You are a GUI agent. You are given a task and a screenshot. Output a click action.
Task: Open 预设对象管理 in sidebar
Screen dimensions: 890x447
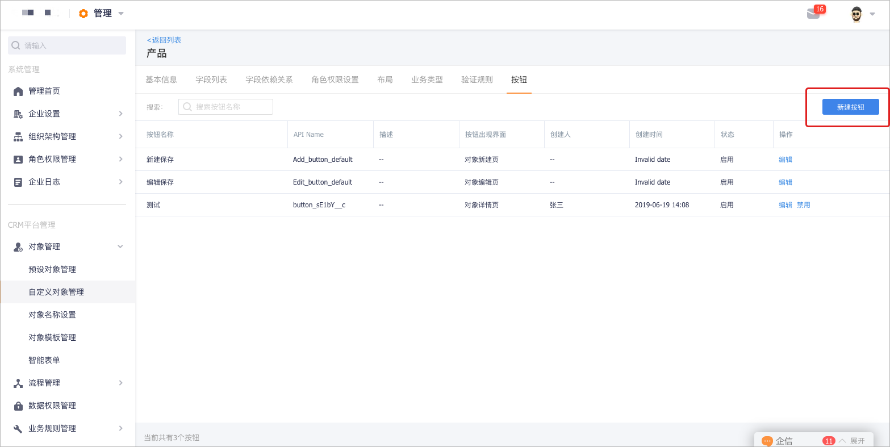52,269
